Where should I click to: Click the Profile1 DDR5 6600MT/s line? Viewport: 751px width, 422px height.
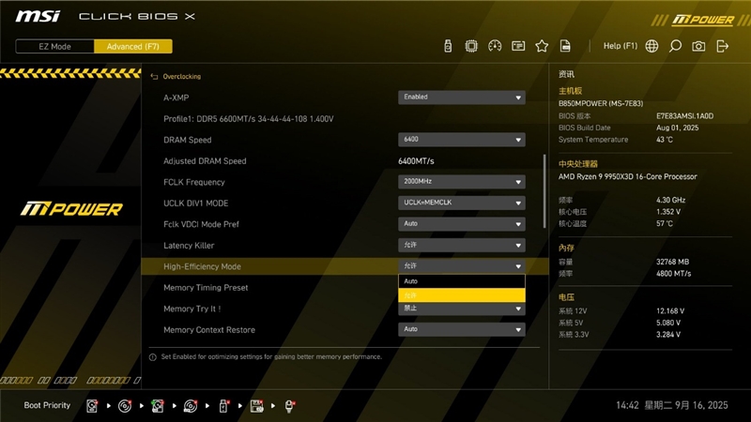point(248,119)
